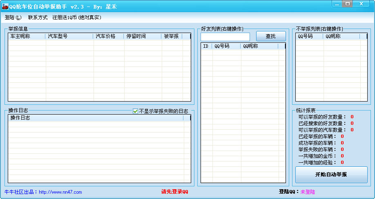The width and height of the screenshot is (375, 199).
Task: Minimize the application window
Action: pos(337,4)
